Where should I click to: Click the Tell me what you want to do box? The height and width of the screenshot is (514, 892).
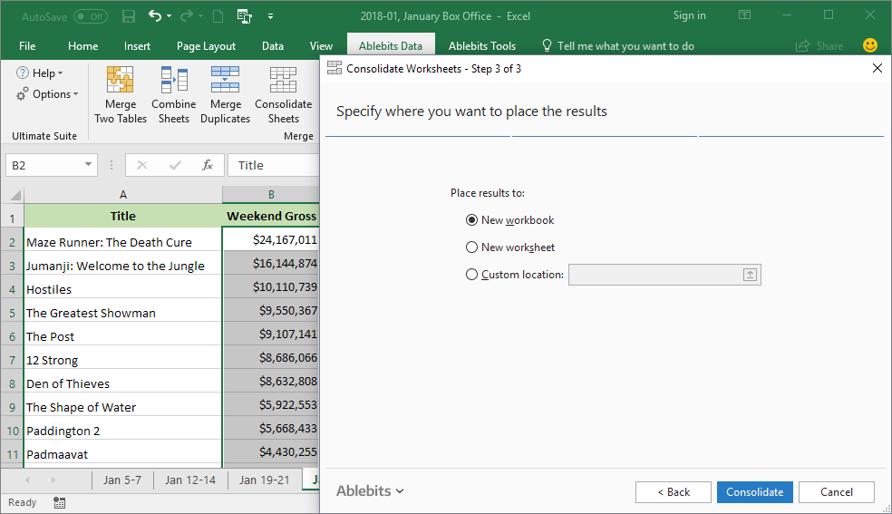click(x=618, y=46)
